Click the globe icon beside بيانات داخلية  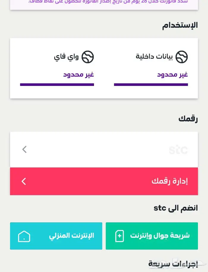[x=182, y=57]
